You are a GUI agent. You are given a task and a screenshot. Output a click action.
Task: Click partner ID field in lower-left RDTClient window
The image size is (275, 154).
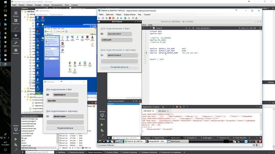(x=68, y=116)
